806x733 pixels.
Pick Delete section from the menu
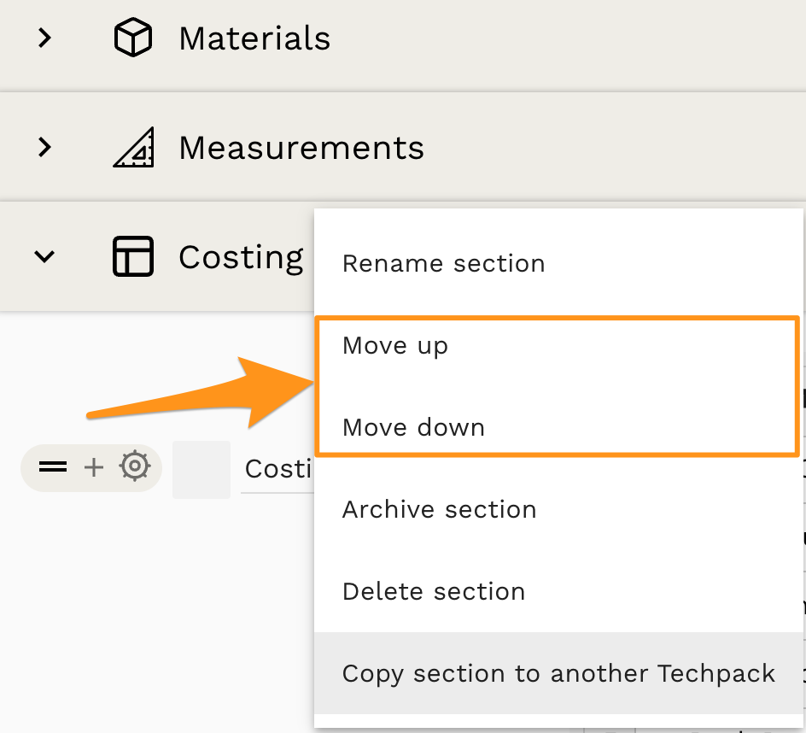(x=433, y=591)
